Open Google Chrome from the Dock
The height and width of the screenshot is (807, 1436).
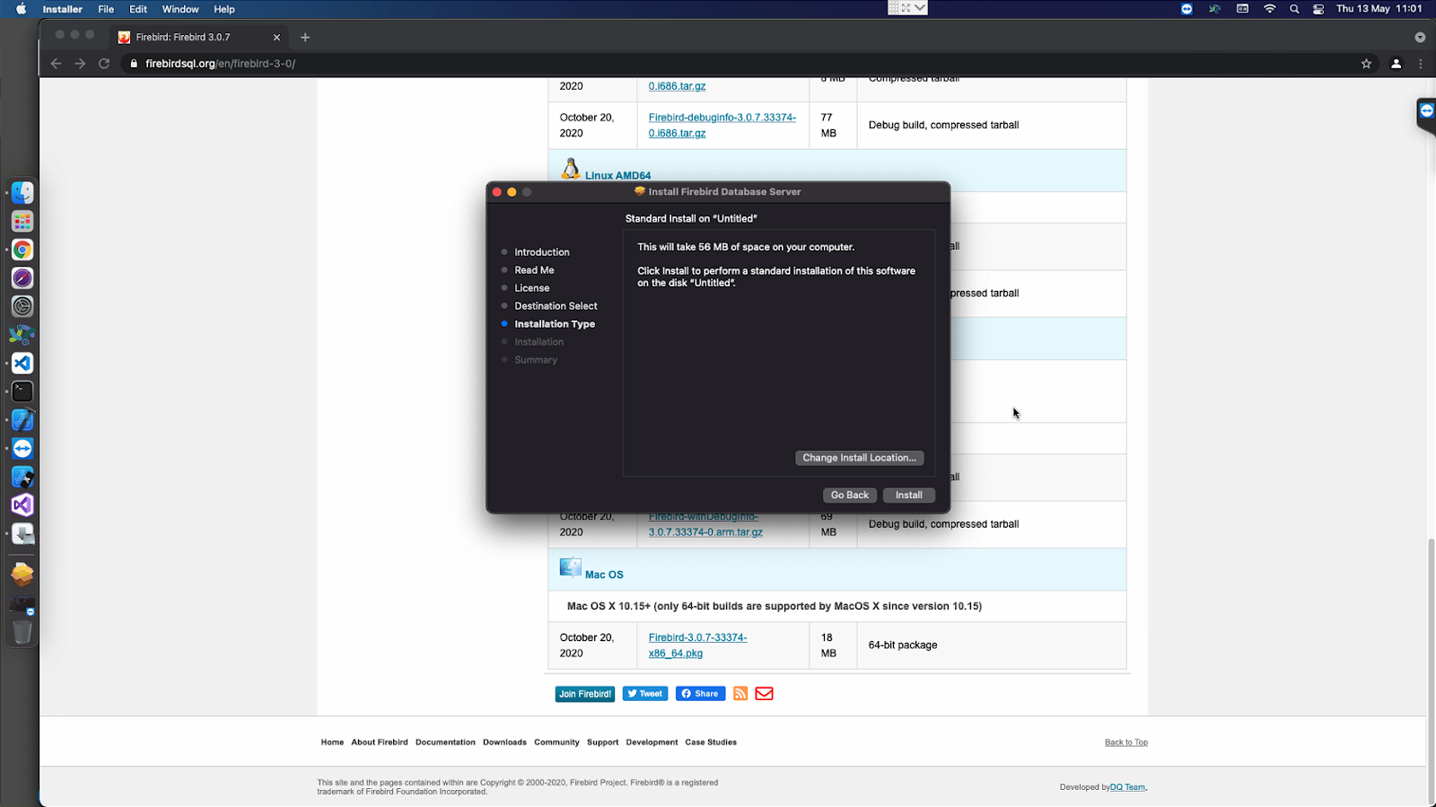click(x=22, y=250)
